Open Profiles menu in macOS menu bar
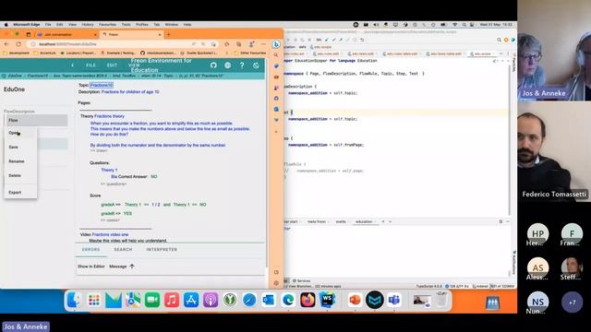 pos(141,25)
